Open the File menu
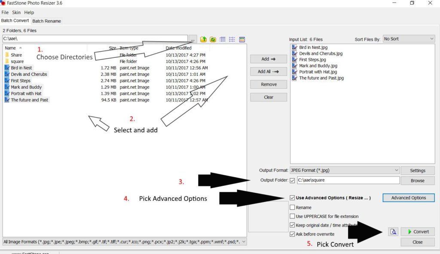 pyautogui.click(x=5, y=12)
